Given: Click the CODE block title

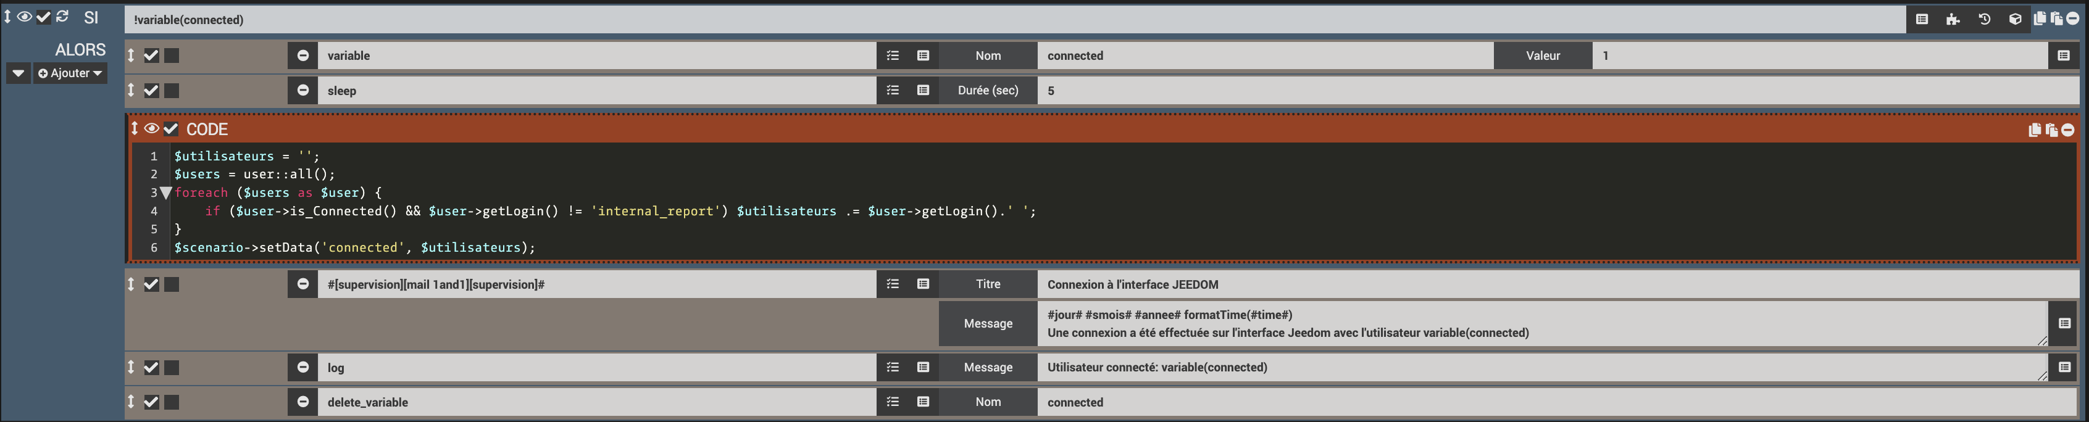Looking at the screenshot, I should pyautogui.click(x=207, y=129).
